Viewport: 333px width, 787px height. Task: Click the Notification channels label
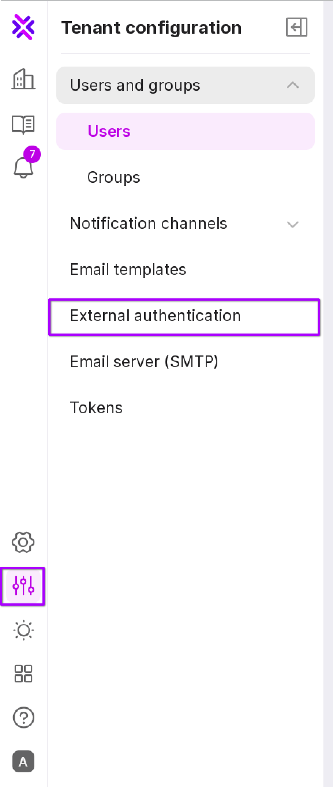pos(149,223)
